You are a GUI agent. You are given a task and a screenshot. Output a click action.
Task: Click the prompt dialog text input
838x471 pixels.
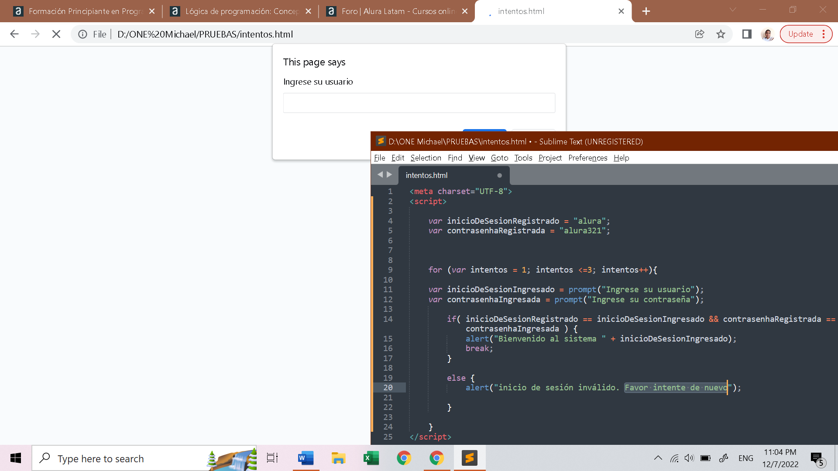point(419,103)
